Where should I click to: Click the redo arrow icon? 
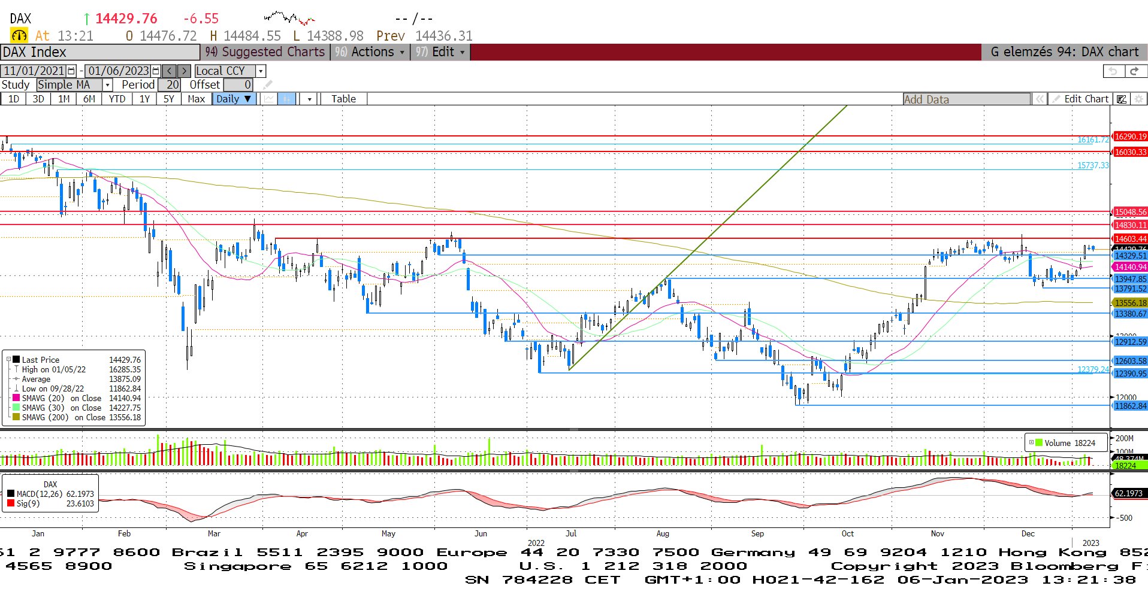coord(1134,71)
